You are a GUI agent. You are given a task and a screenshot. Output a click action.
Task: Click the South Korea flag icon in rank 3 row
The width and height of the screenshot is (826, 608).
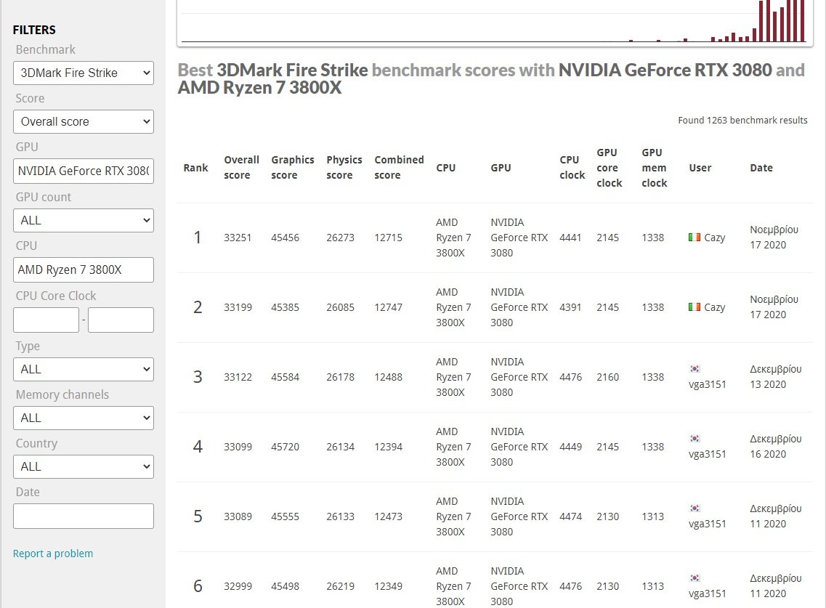[x=695, y=369]
